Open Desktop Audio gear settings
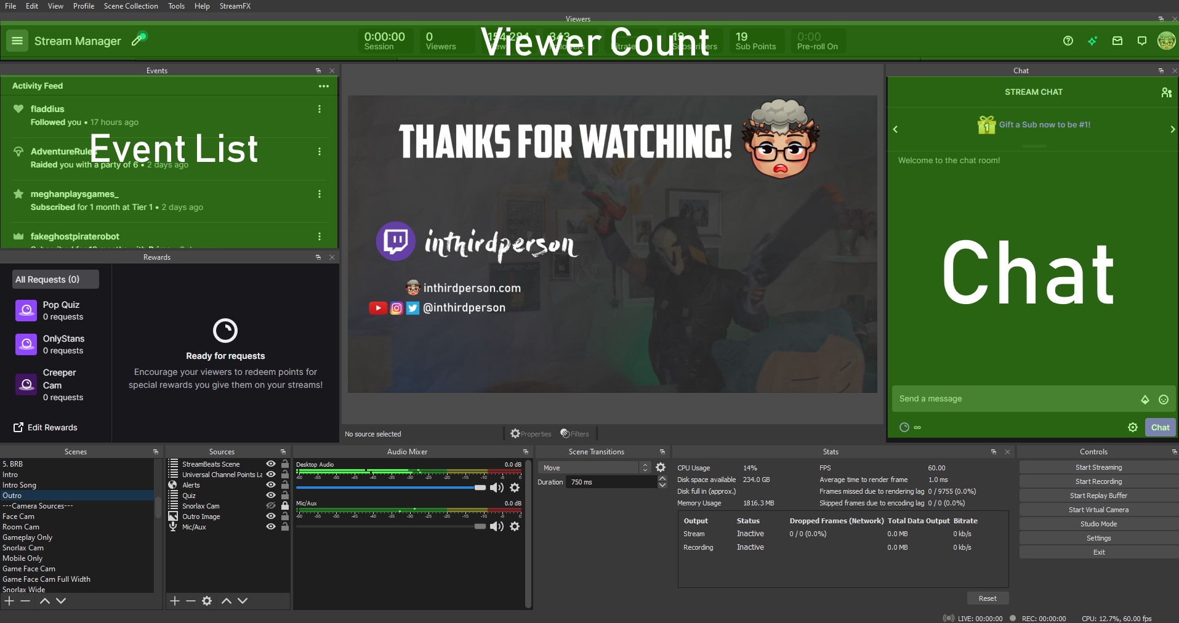 tap(515, 488)
